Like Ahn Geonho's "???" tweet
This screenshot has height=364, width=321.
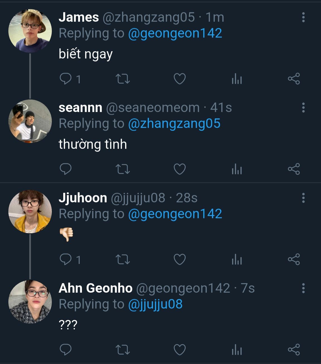click(180, 350)
